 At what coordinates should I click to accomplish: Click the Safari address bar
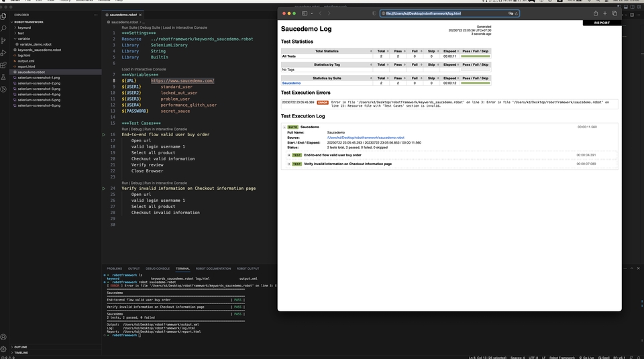tap(449, 13)
